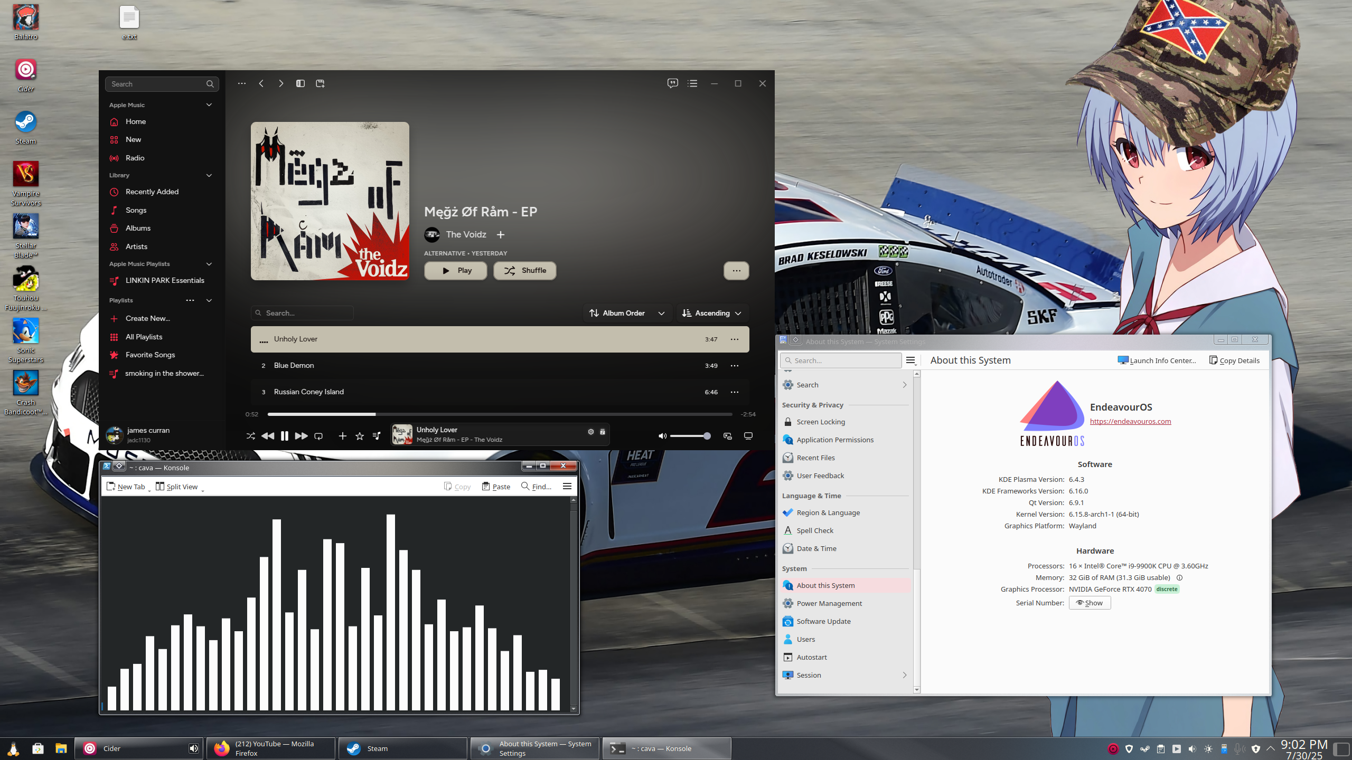The width and height of the screenshot is (1352, 760).
Task: Toggle shuffle in Cider playback bar
Action: coord(250,436)
